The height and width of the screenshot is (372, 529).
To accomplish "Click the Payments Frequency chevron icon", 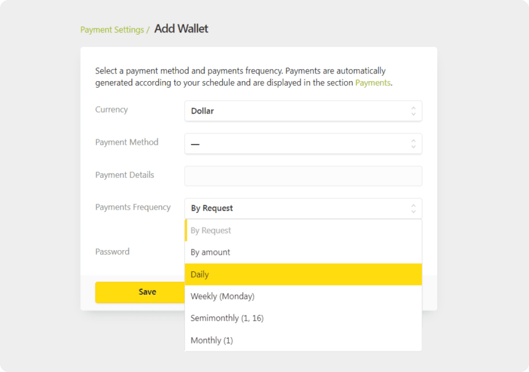I will pyautogui.click(x=413, y=208).
